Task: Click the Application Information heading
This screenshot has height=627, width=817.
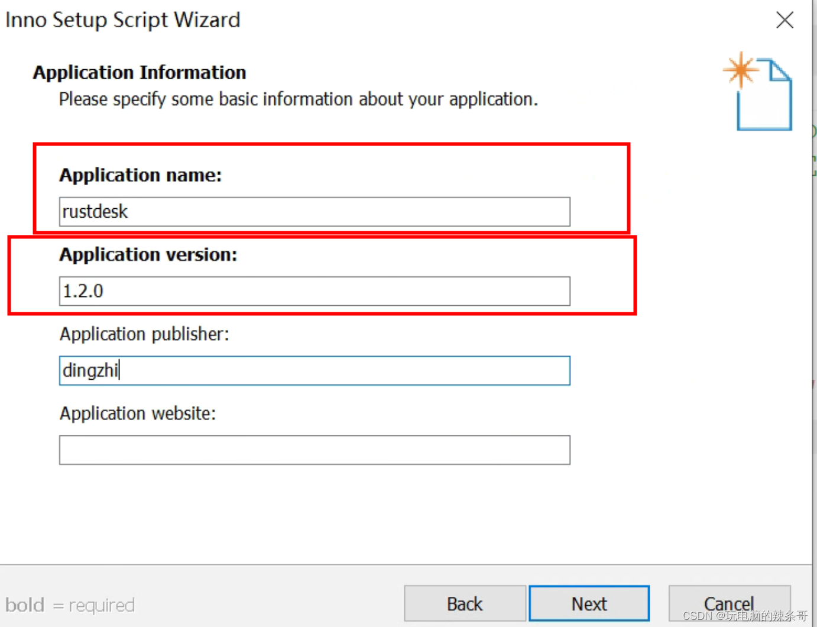Action: [140, 73]
